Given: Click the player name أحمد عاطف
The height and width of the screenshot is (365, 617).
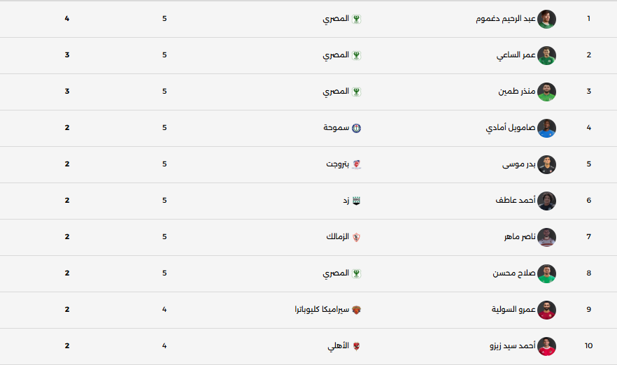Looking at the screenshot, I should click(515, 201).
